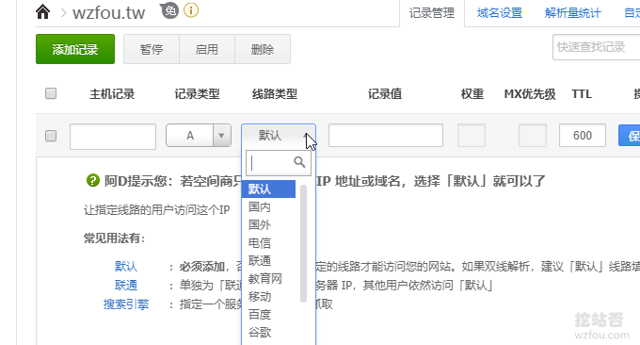The width and height of the screenshot is (640, 345).
Task: Click the blue 联通 usage link
Action: [x=126, y=285]
